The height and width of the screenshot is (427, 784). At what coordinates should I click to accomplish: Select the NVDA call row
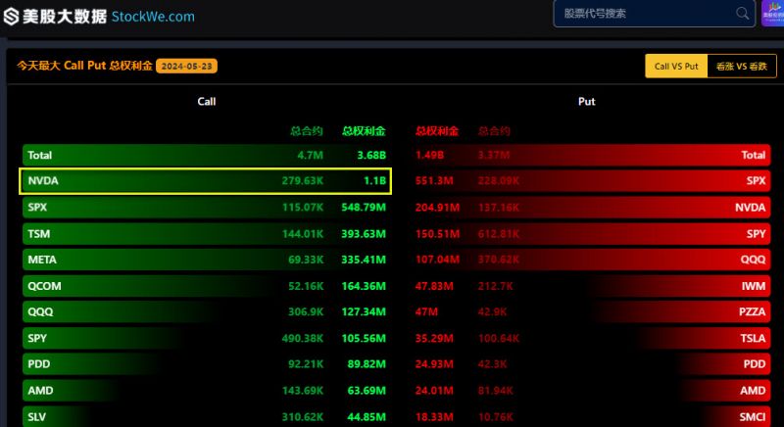206,181
